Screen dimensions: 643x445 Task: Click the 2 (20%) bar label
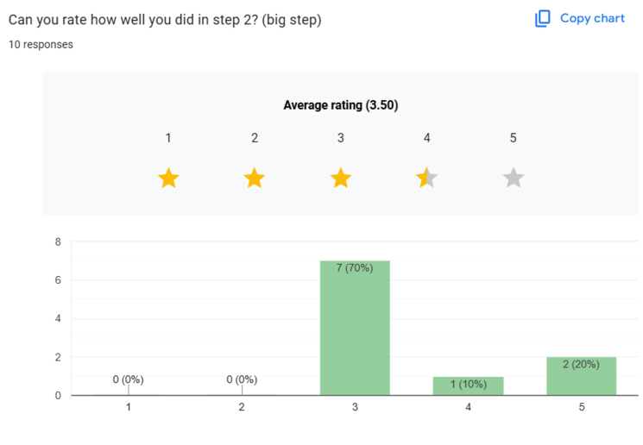581,364
